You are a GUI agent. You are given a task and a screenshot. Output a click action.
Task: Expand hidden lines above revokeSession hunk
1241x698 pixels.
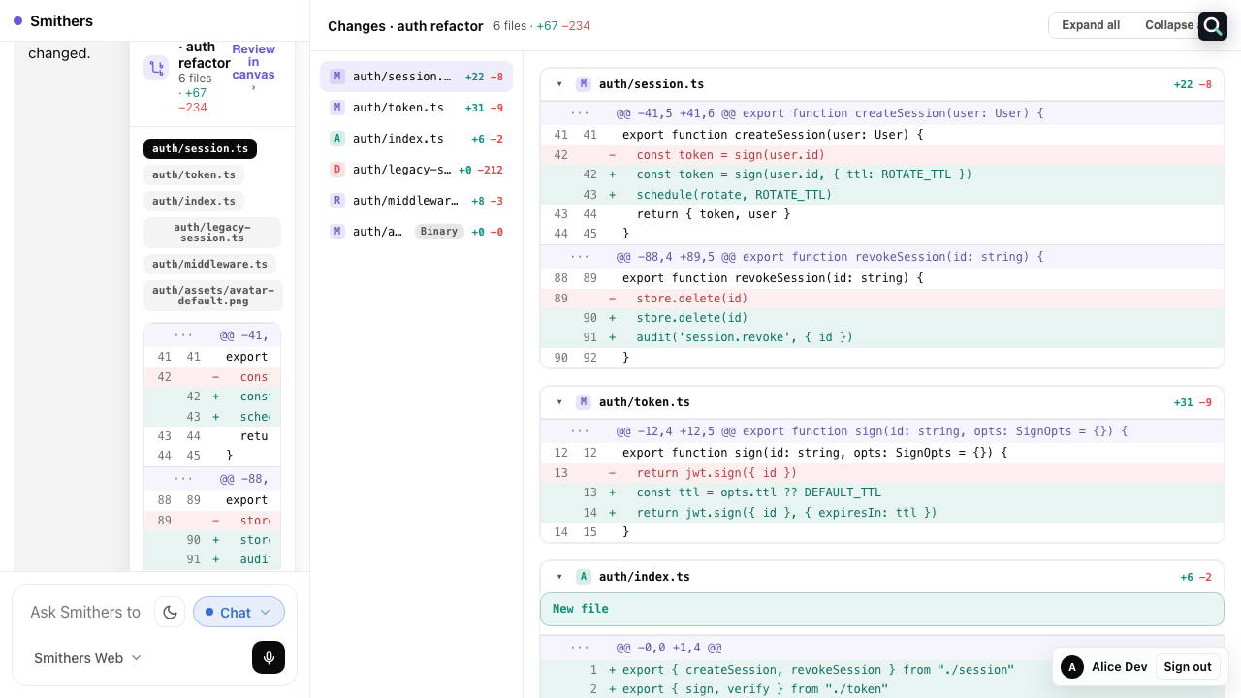580,257
